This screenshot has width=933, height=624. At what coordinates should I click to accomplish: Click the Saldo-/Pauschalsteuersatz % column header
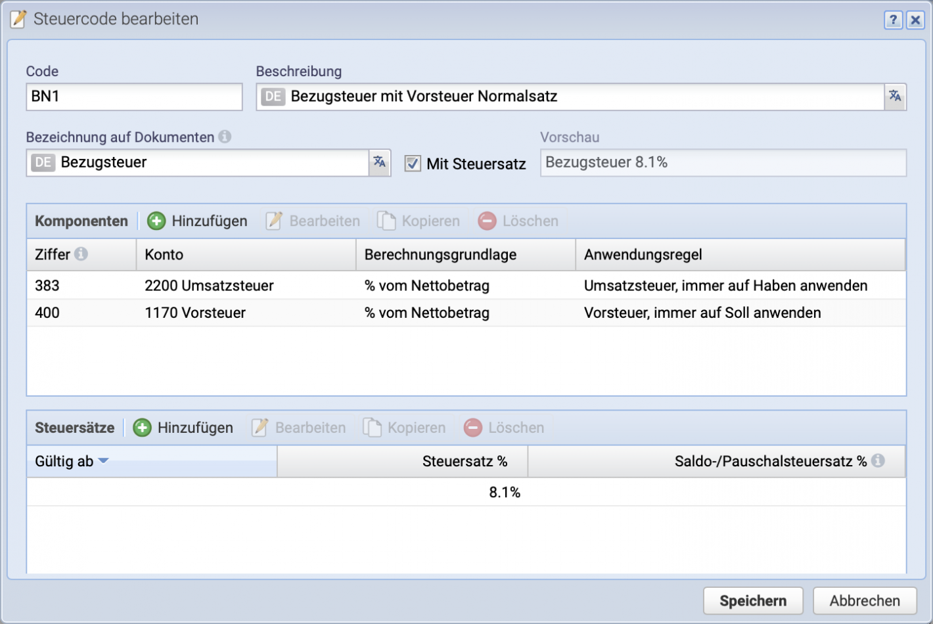pos(717,461)
